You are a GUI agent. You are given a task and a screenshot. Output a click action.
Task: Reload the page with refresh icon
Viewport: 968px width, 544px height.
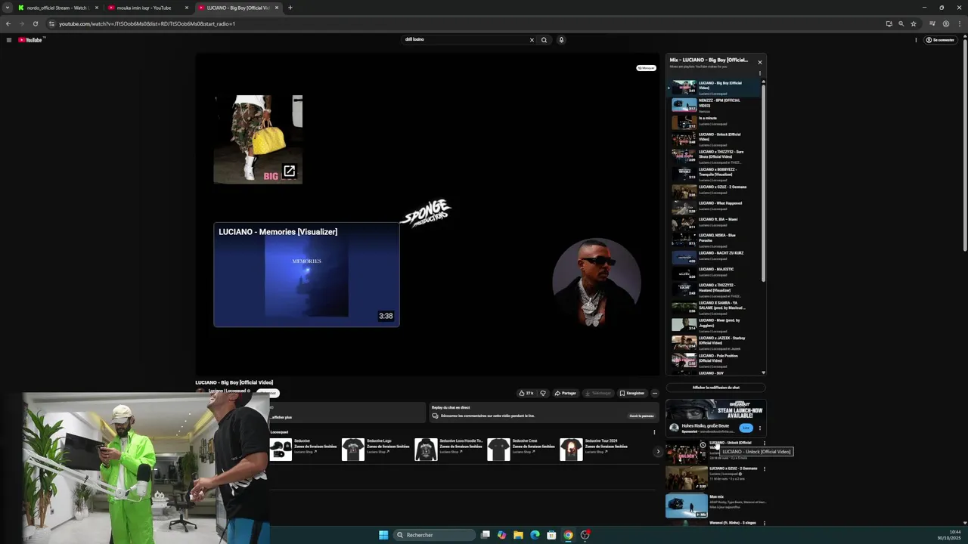coord(35,23)
